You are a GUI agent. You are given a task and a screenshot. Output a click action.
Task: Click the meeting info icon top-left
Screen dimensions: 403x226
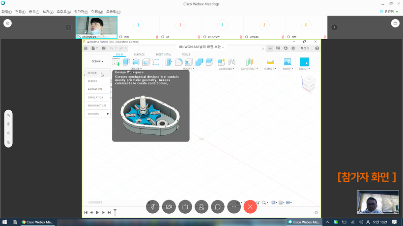(7, 24)
